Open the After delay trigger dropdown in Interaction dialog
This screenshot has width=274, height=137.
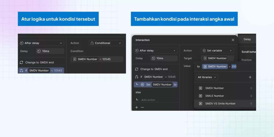click(155, 51)
